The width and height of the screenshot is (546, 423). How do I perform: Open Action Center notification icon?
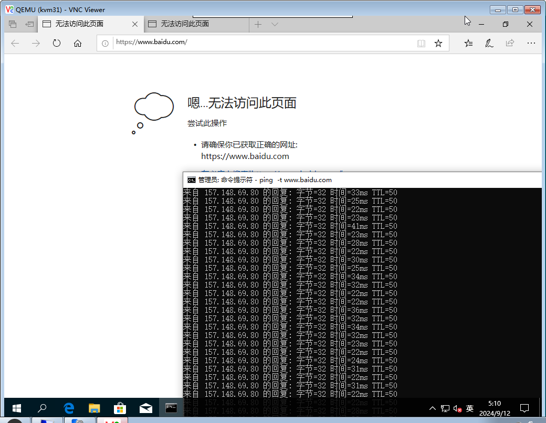pos(524,408)
